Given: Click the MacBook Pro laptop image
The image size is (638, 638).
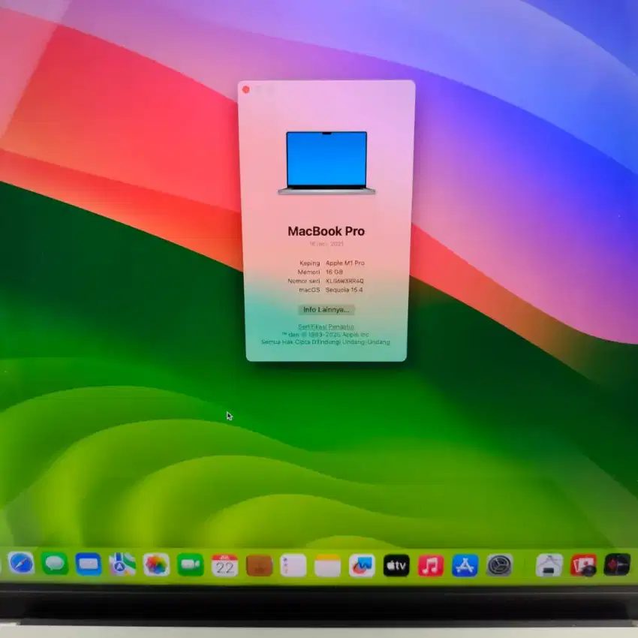Looking at the screenshot, I should [327, 162].
